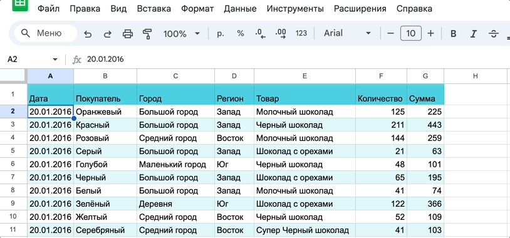Click the Redo arrow icon

pos(107,34)
